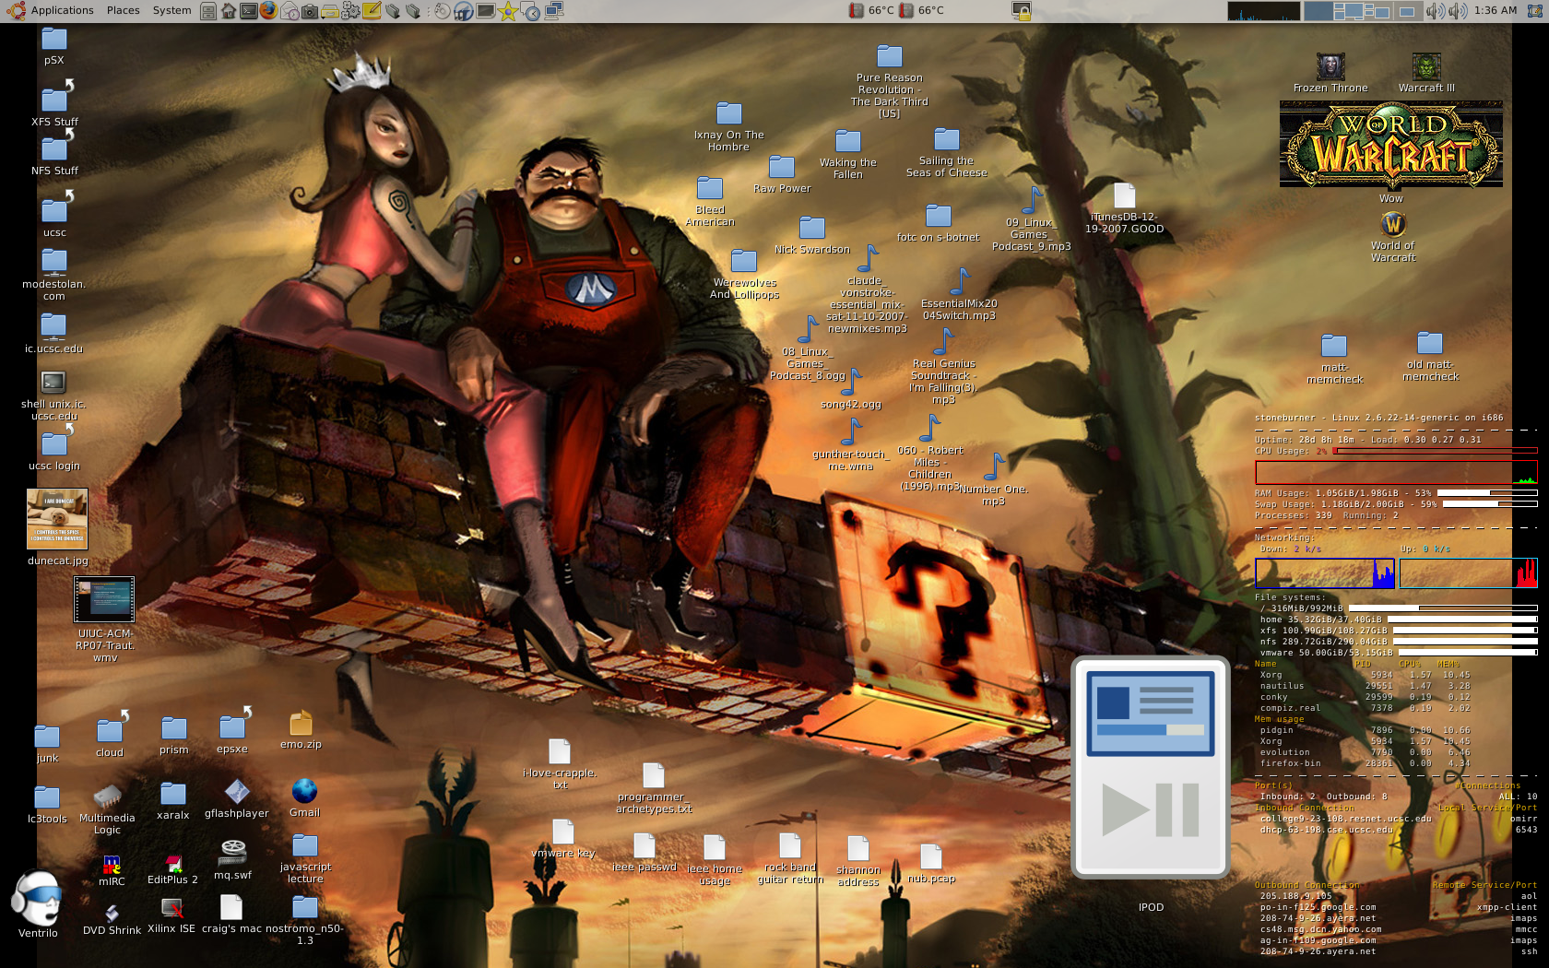Launch the Frozen Throne game icon

tap(1330, 73)
